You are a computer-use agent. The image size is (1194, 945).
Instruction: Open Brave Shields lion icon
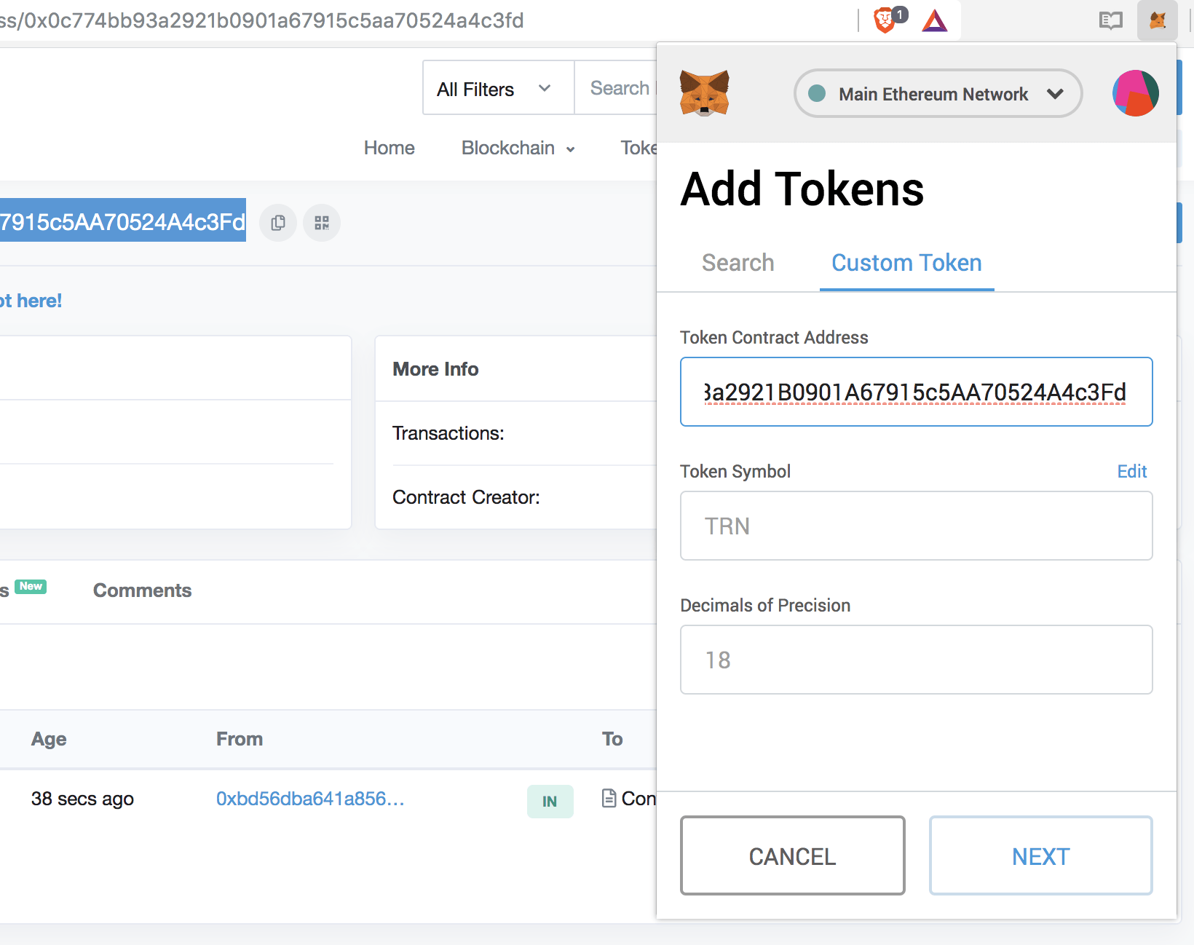tap(885, 20)
